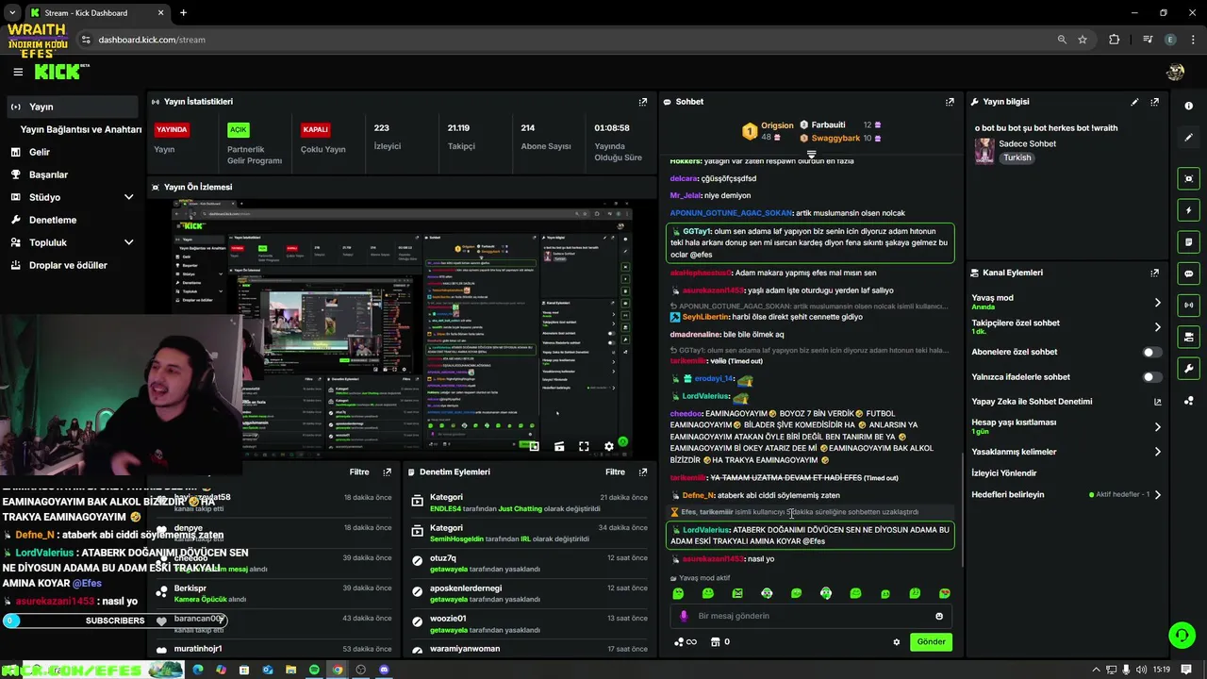Toggle the chat bubble widget in the right rail
The height and width of the screenshot is (679, 1207).
(1188, 273)
